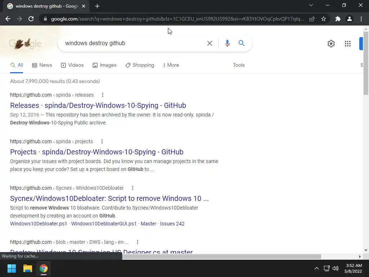Click the scroll-right arrow of horizontal scrollbar
This screenshot has height=277, width=369.
click(360, 256)
